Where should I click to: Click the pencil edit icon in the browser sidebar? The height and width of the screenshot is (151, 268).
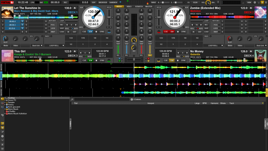[x=2, y=132]
